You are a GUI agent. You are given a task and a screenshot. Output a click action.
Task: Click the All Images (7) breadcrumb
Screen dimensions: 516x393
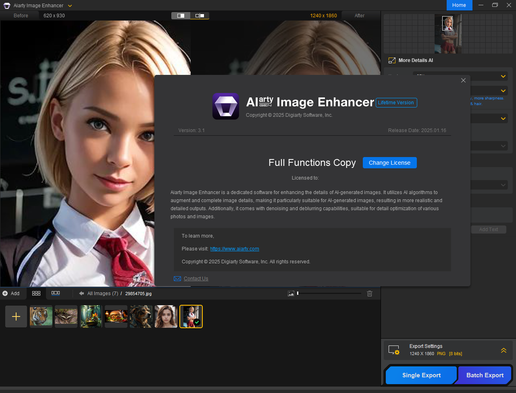[x=103, y=294]
